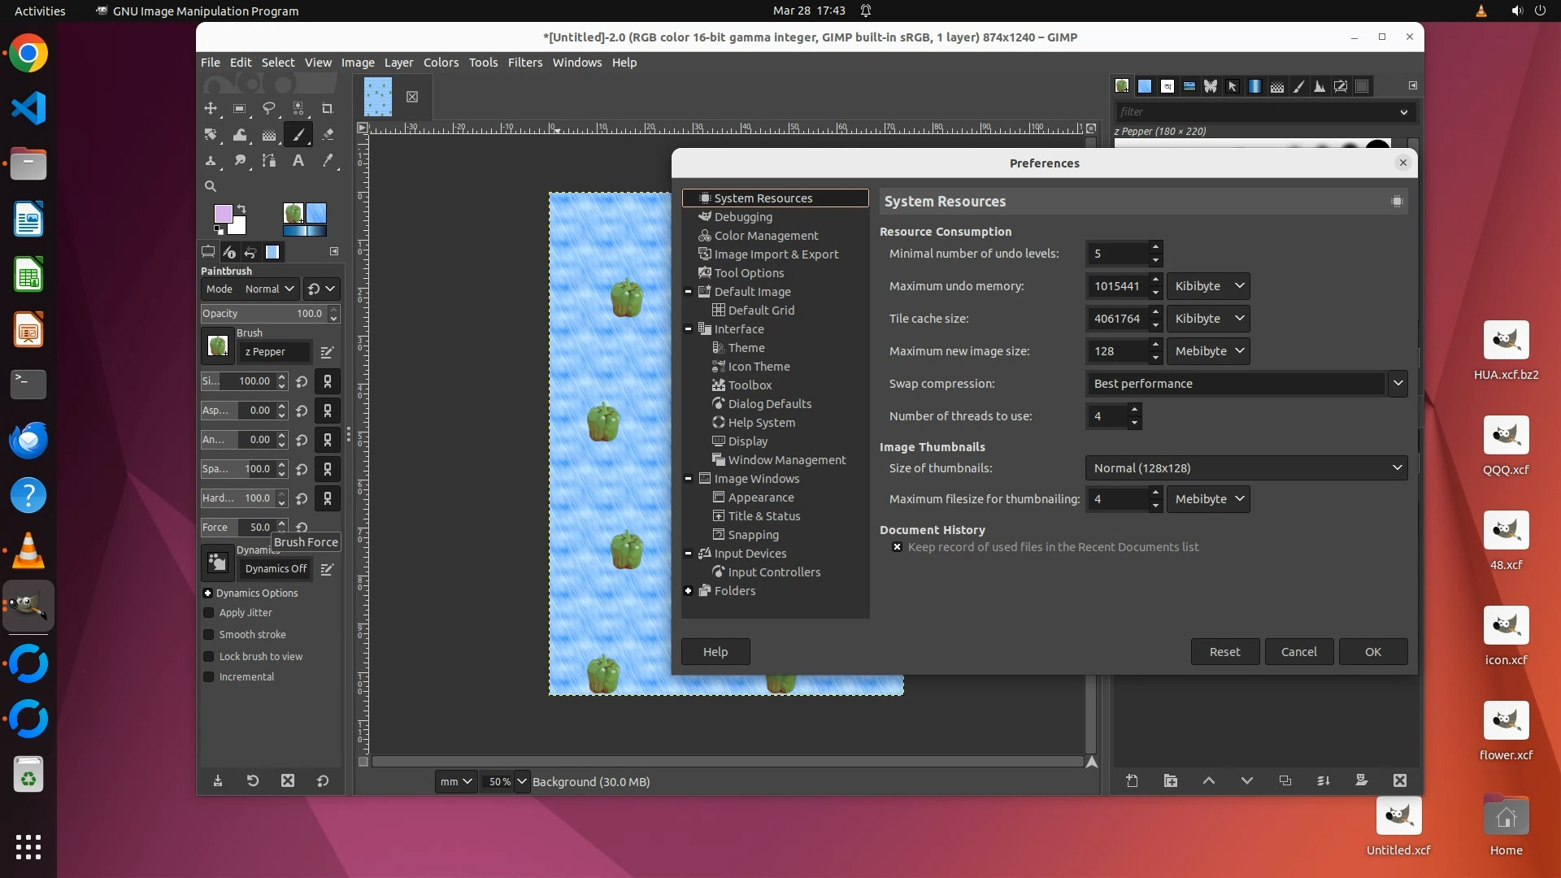The image size is (1561, 878).
Task: Select the Free Select lasso tool
Action: pyautogui.click(x=269, y=108)
